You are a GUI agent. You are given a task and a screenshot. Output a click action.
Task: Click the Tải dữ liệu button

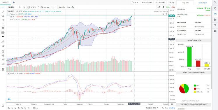tap(160, 2)
